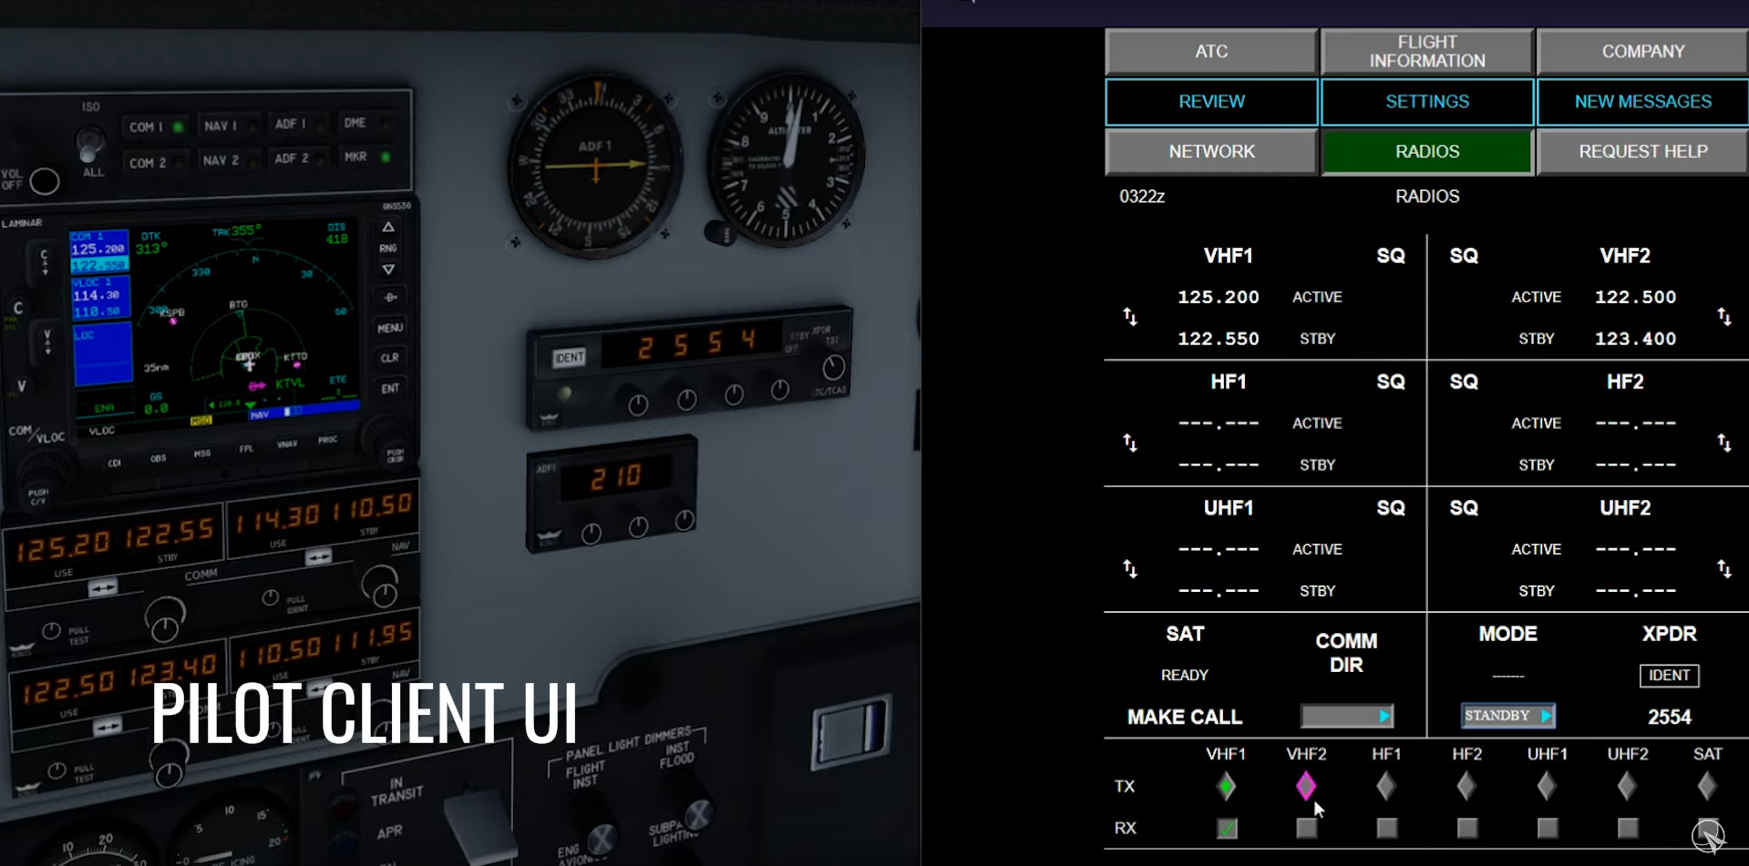Click GPS Direct-To button

click(390, 298)
